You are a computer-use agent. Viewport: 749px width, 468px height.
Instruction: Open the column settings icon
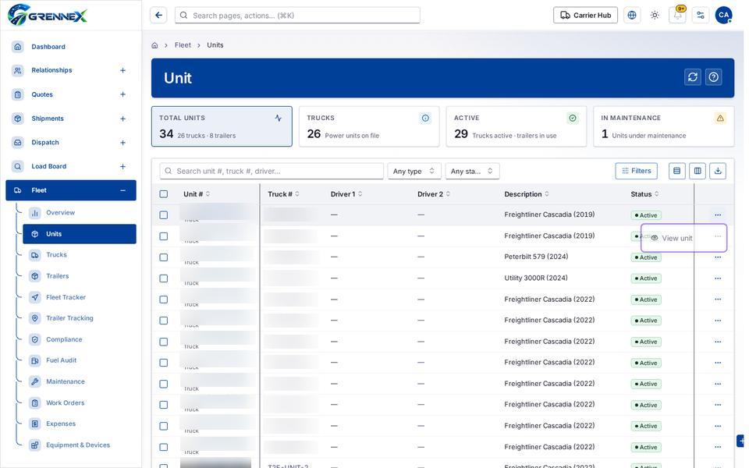[x=698, y=171]
